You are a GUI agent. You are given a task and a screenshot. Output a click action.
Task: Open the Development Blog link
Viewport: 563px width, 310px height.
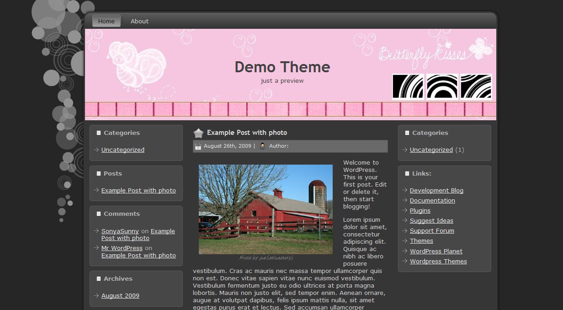click(436, 191)
